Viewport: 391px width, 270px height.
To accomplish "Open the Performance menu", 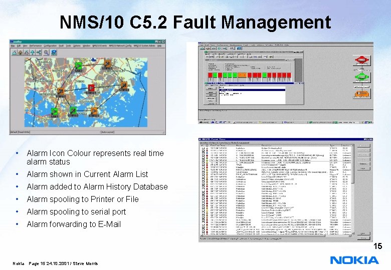I will 36,45.
